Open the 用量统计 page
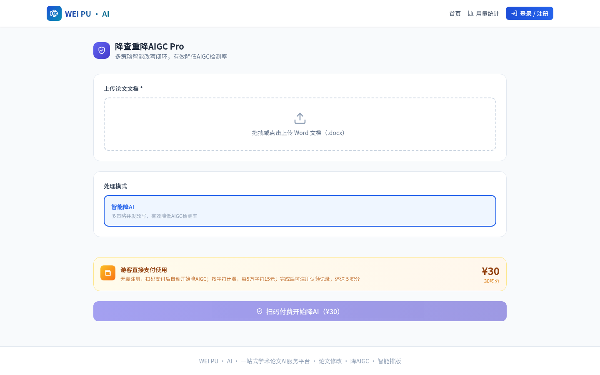600x375 pixels. tap(483, 14)
